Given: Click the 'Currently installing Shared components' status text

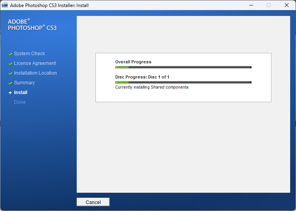Looking at the screenshot, I should 152,87.
